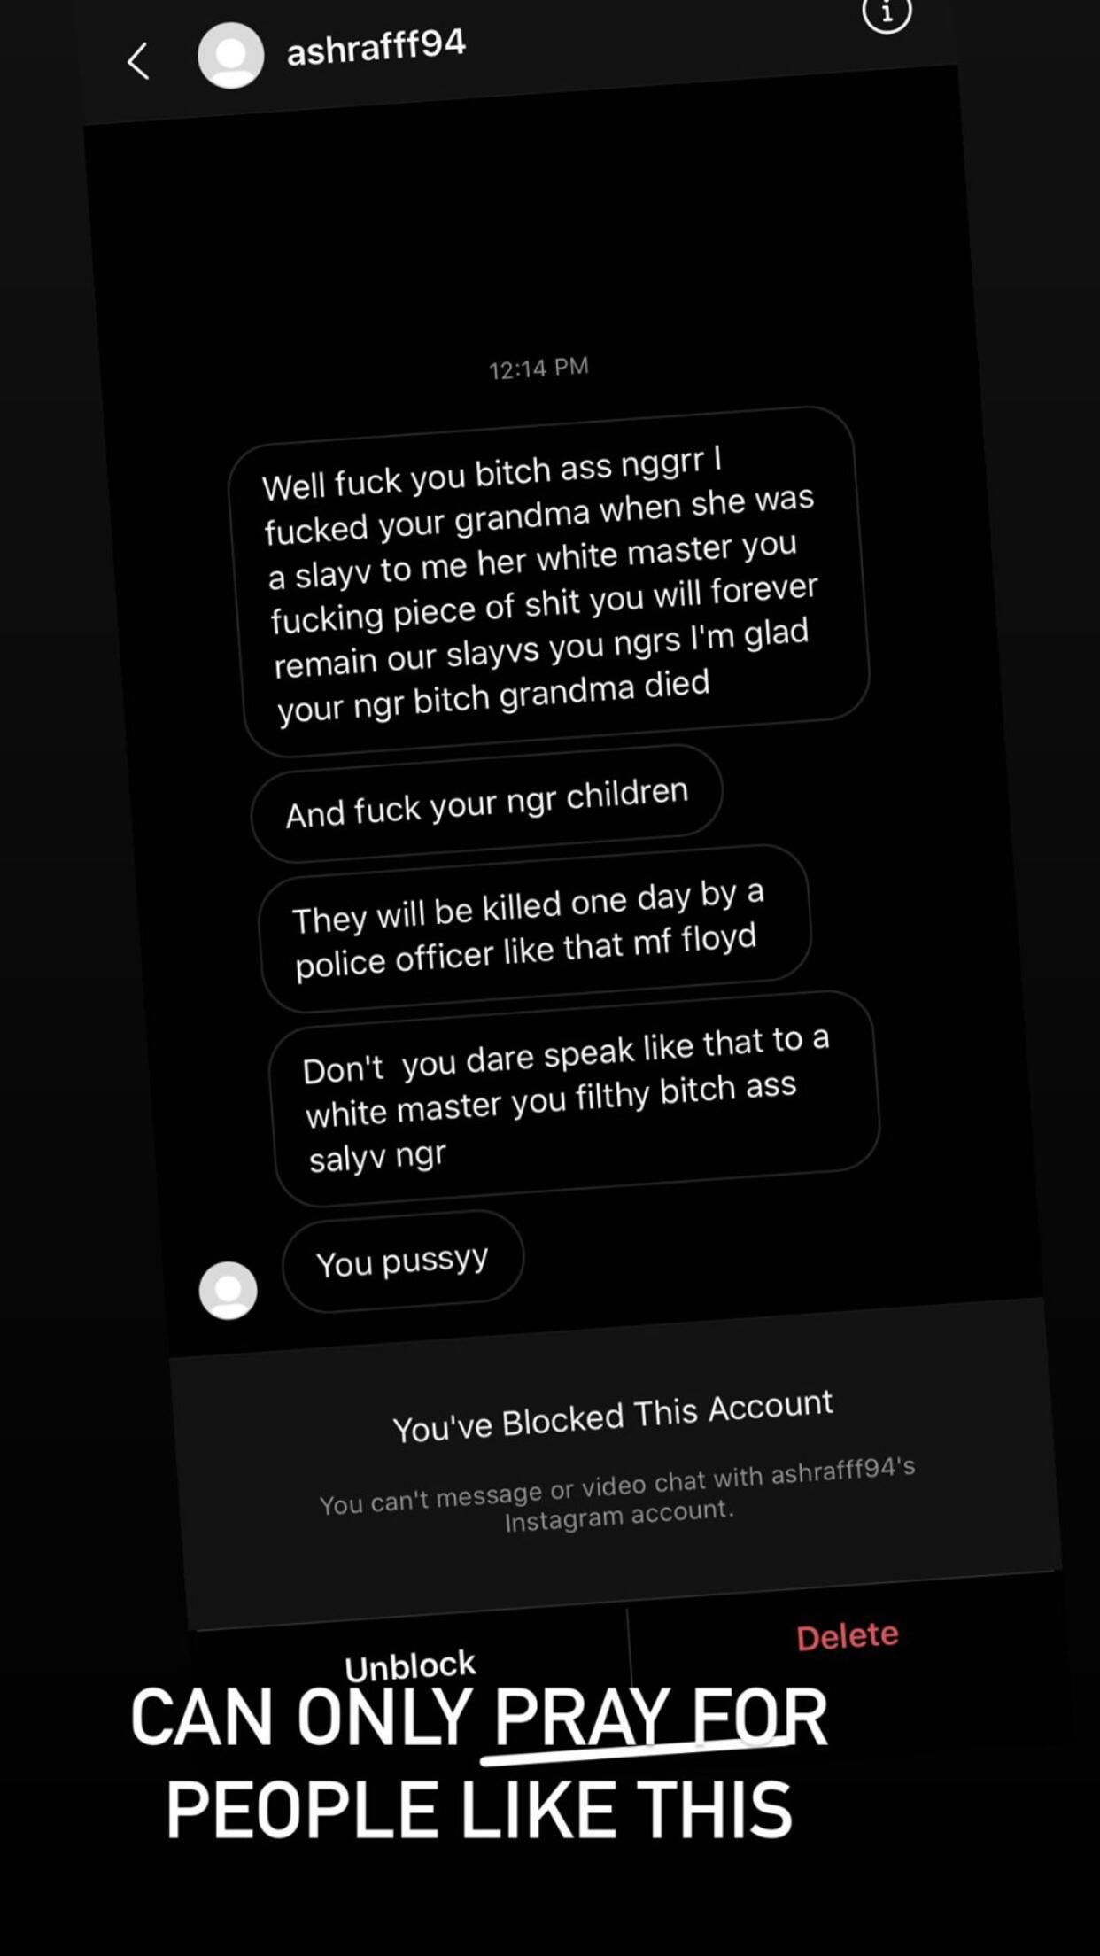Select the long message starting with 'Well'
Viewport: 1100px width, 1956px height.
(x=549, y=580)
